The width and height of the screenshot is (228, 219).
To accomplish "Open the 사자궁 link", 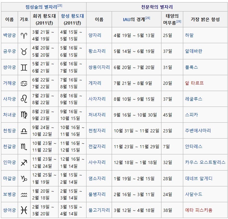I will coord(9,99).
